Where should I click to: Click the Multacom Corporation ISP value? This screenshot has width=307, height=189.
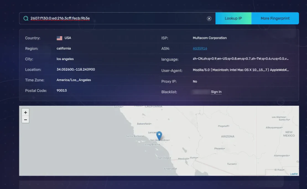point(210,38)
